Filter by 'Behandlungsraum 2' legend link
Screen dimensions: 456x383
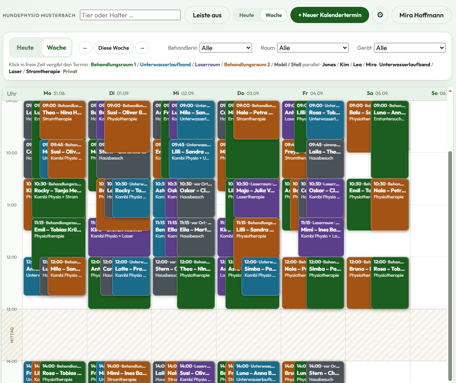(x=247, y=65)
